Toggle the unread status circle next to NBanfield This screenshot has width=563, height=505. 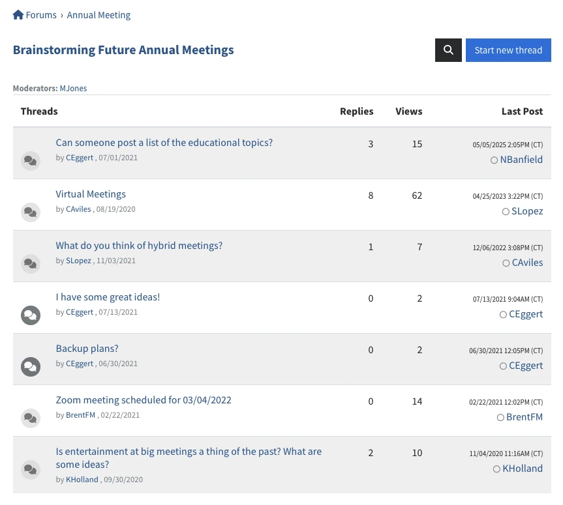[x=495, y=160]
